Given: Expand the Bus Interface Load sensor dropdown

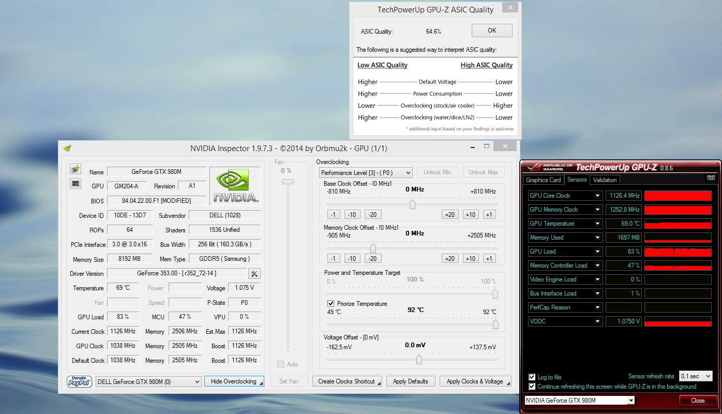Looking at the screenshot, I should (x=598, y=293).
